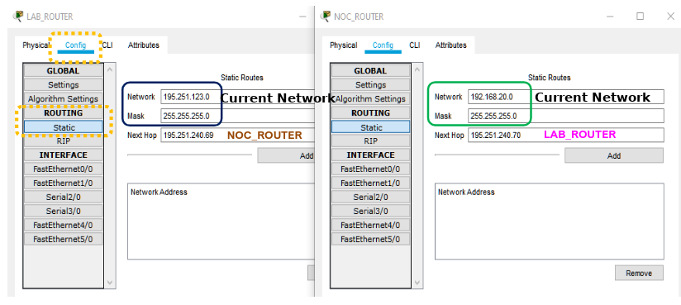This screenshot has height=305, width=681.
Task: Click NOC_ROUTER sidebar scroll down arrow
Action: (417, 283)
